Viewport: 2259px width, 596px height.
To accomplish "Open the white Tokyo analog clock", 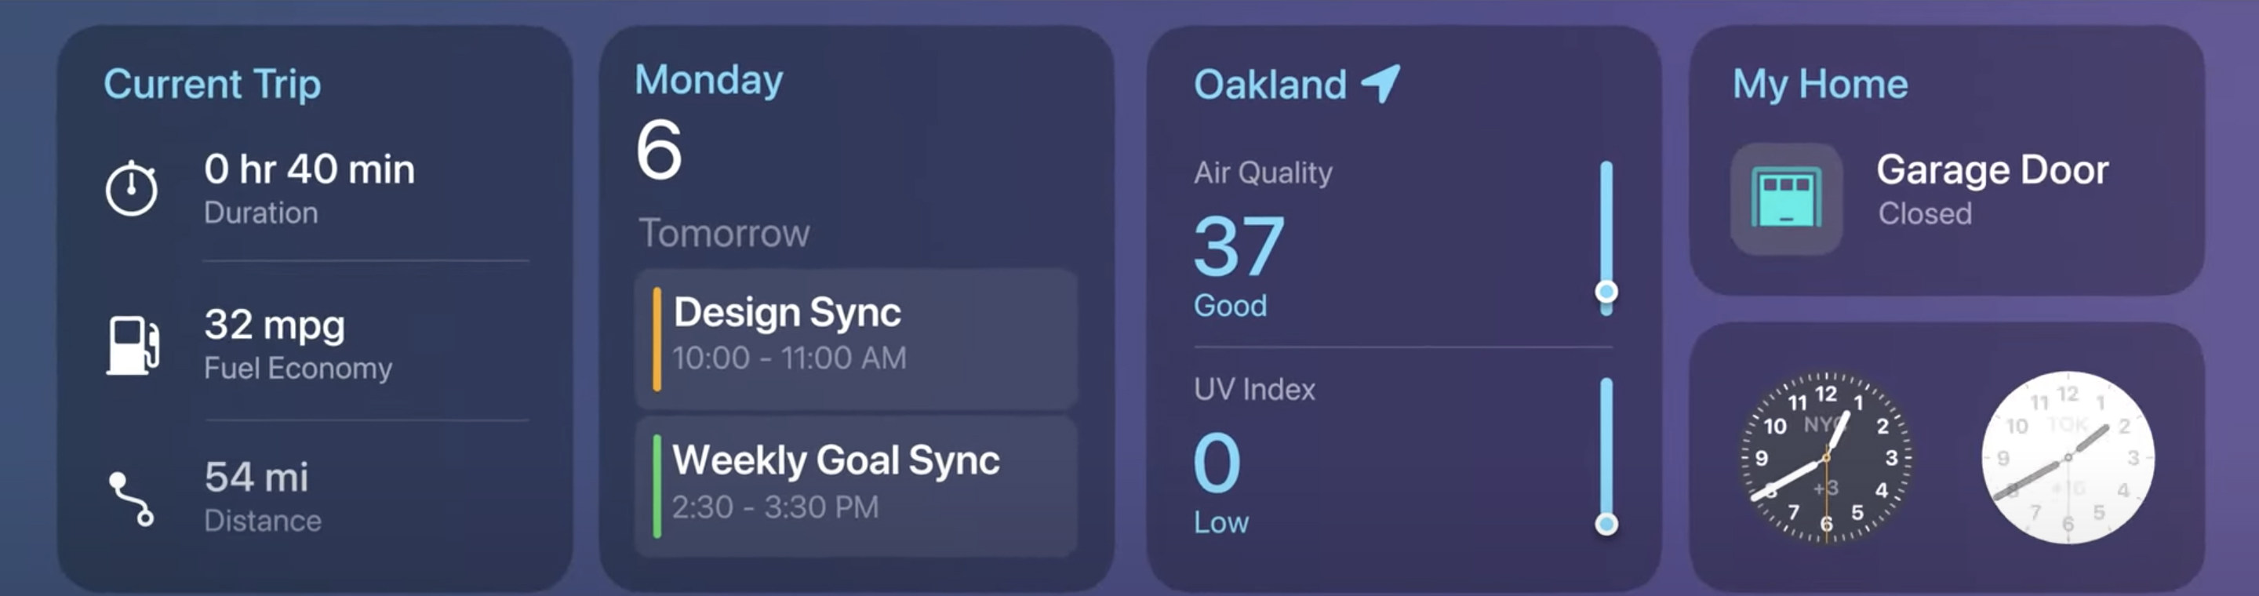I will click(x=2068, y=456).
